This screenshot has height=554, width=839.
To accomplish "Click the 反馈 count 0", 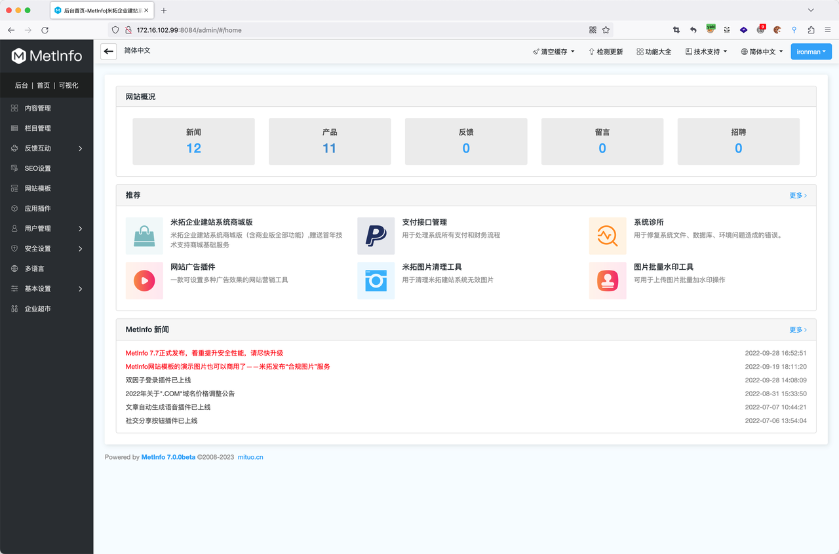I will pos(466,149).
